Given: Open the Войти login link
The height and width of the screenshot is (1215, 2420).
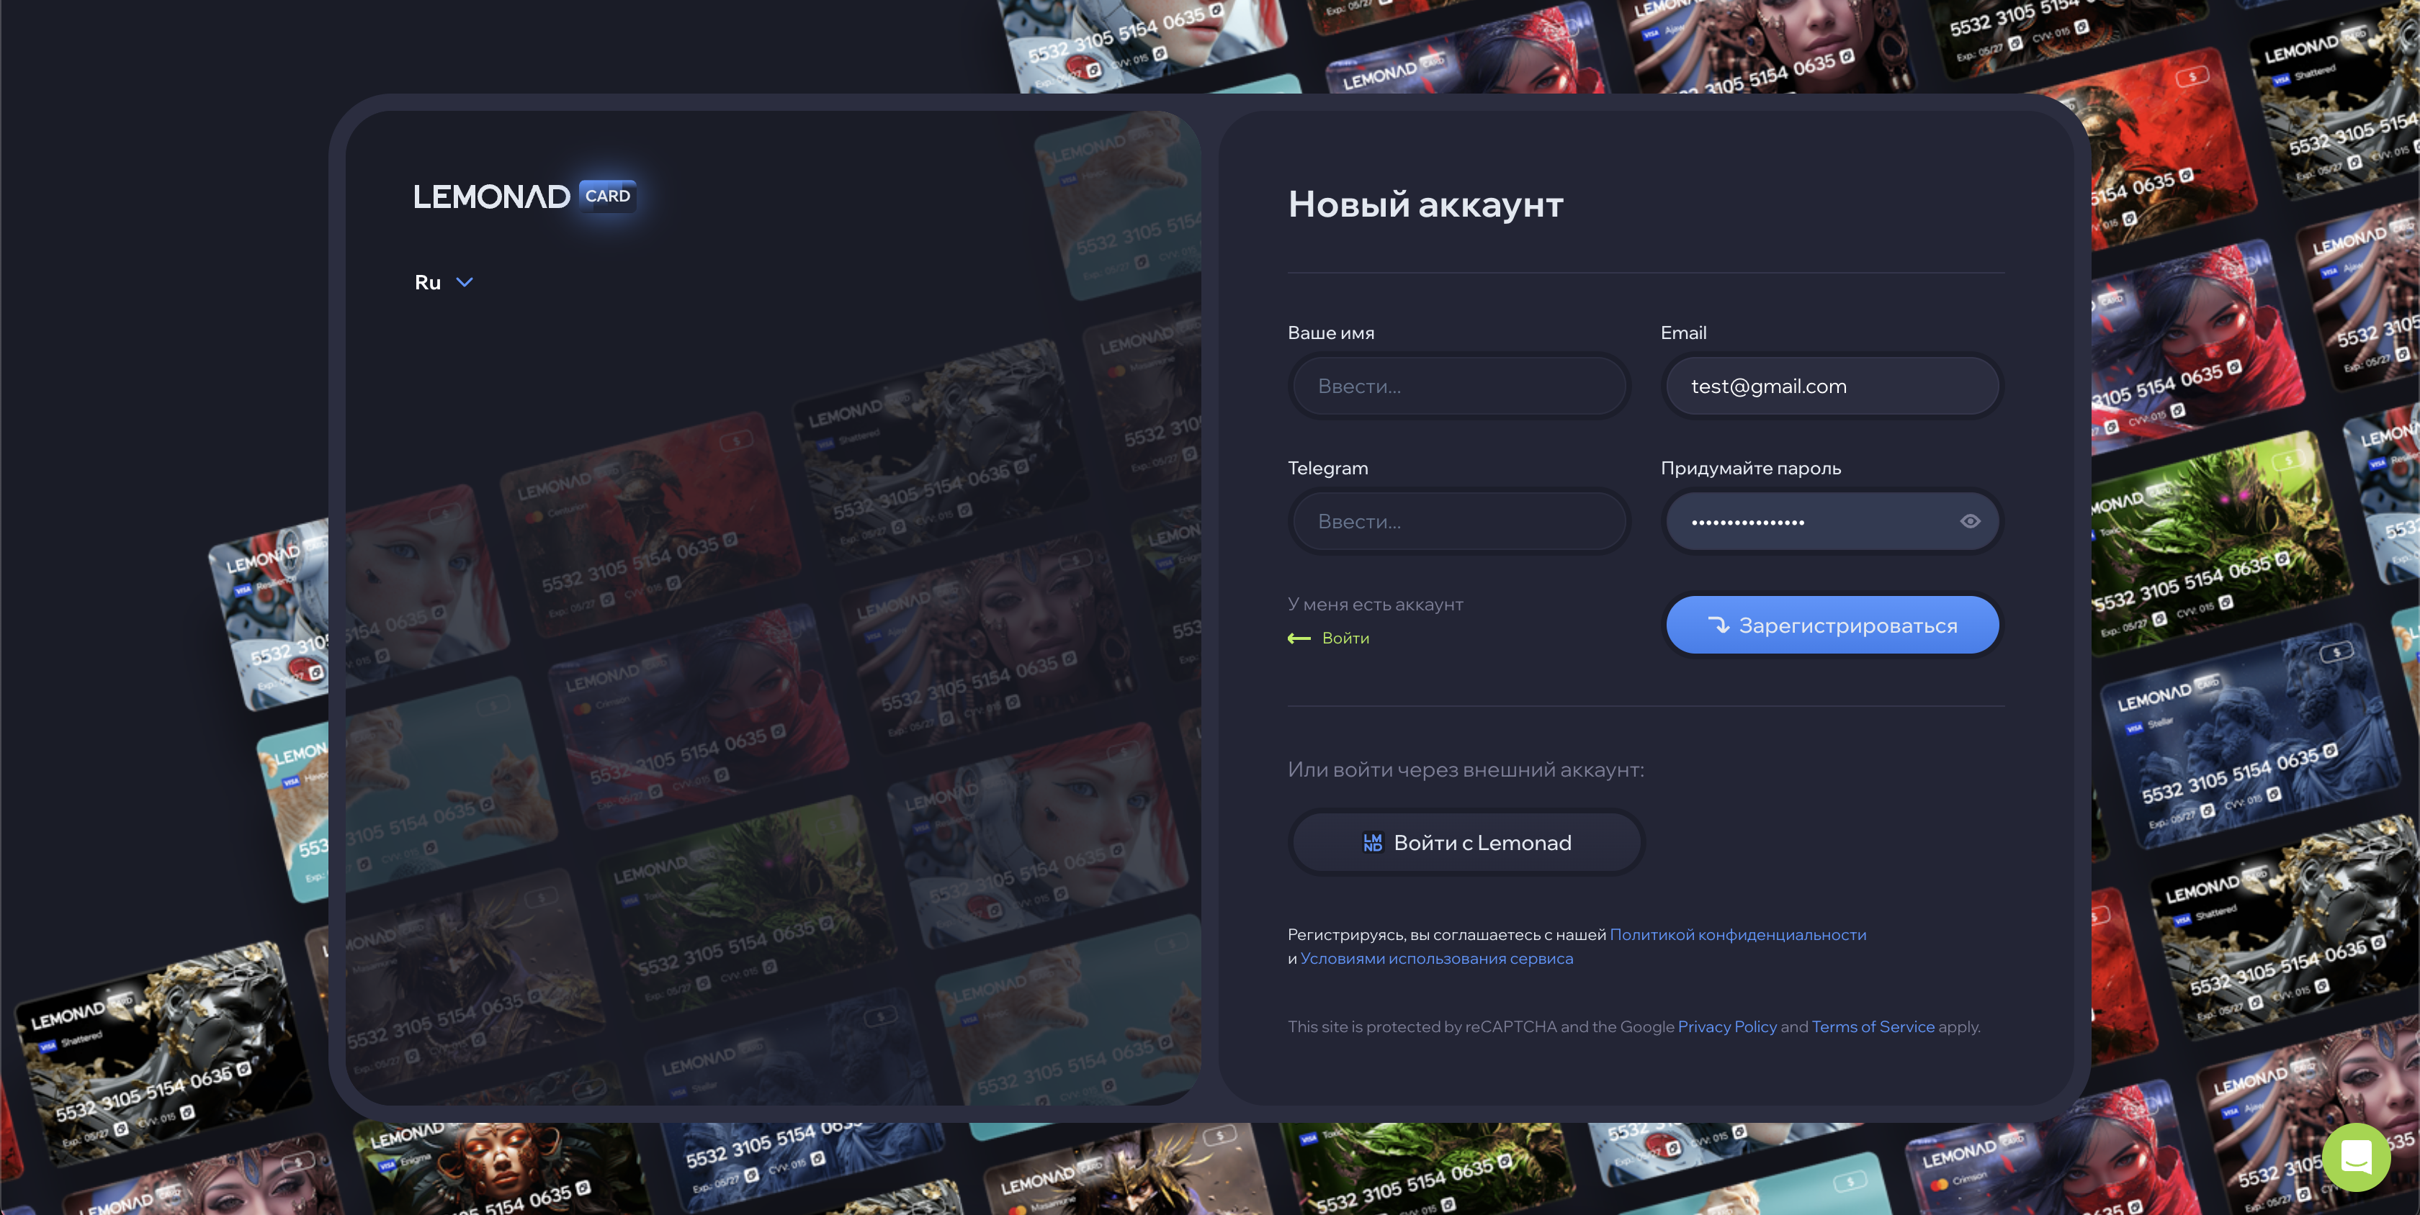Looking at the screenshot, I should pyautogui.click(x=1345, y=638).
